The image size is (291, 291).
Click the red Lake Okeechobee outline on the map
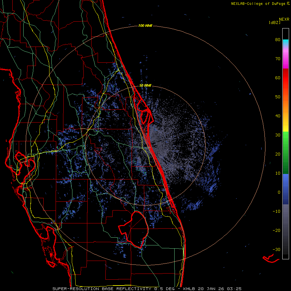point(134,229)
